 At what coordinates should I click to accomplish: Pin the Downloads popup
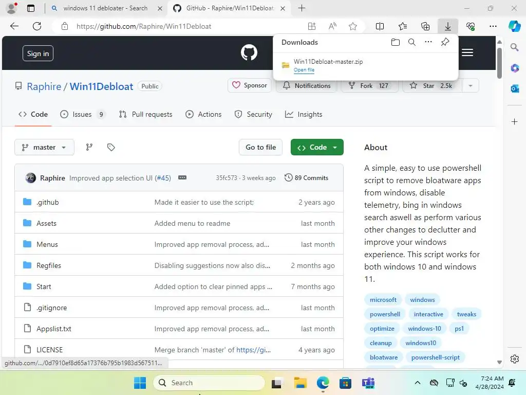pos(445,42)
